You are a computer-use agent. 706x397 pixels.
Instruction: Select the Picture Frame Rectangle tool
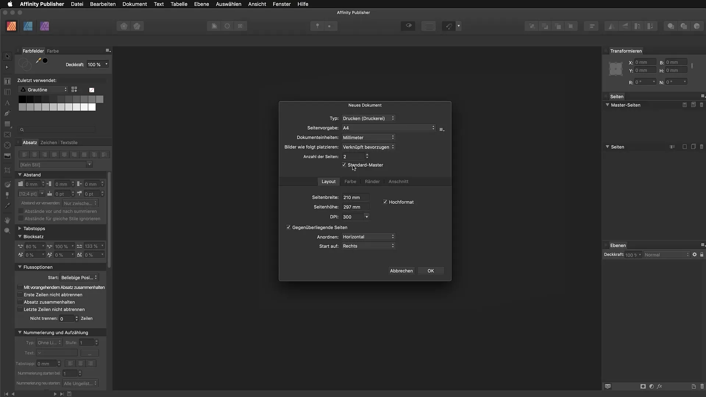[7, 135]
